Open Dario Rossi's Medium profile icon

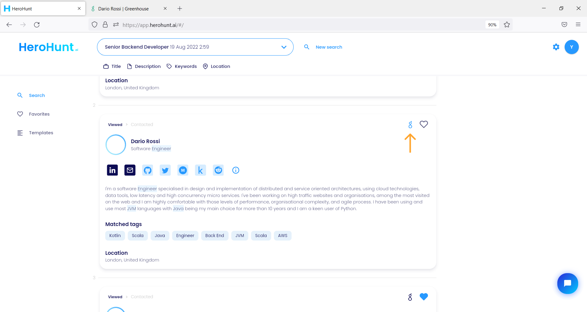pos(183,170)
